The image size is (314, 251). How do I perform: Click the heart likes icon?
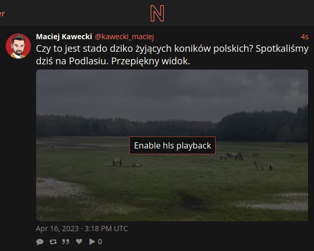(x=79, y=242)
